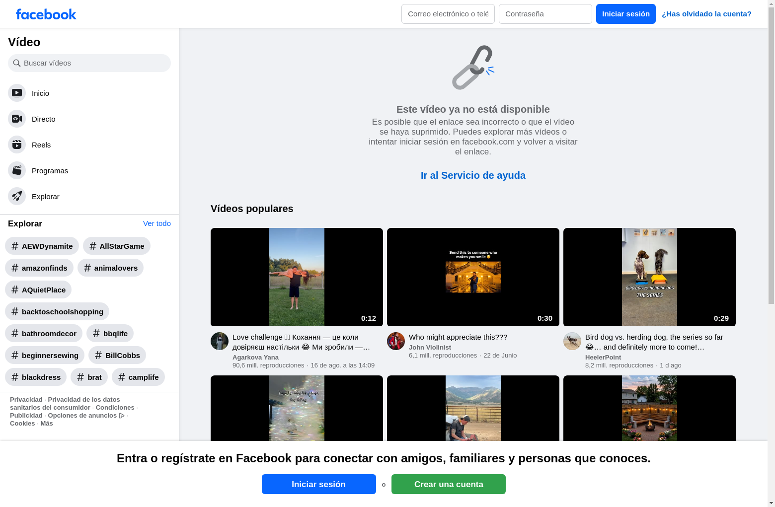Open the Bird dog vs. herding dog title

[x=654, y=342]
